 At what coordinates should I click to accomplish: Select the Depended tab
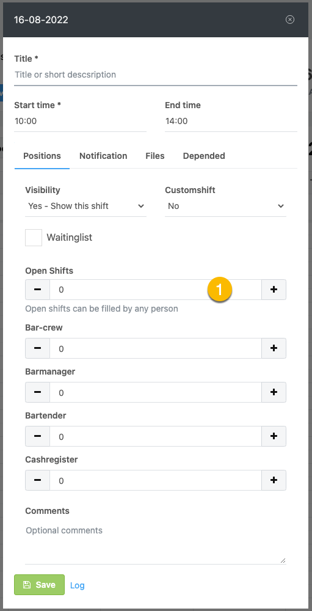pos(204,156)
